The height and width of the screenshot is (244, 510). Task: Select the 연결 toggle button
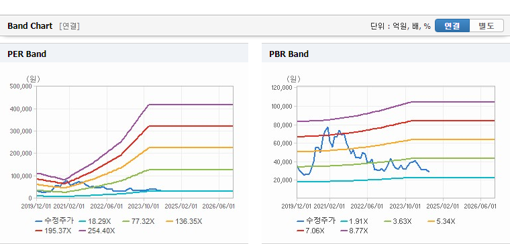452,25
